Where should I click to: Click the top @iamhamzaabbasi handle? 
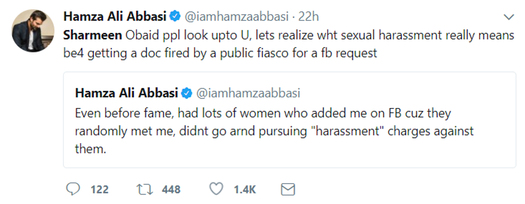(237, 16)
